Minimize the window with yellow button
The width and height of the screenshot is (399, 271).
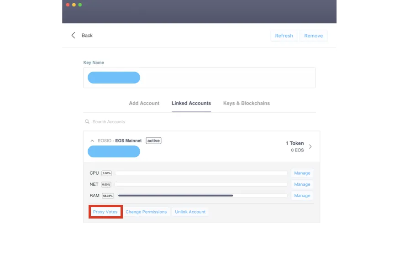tap(74, 5)
